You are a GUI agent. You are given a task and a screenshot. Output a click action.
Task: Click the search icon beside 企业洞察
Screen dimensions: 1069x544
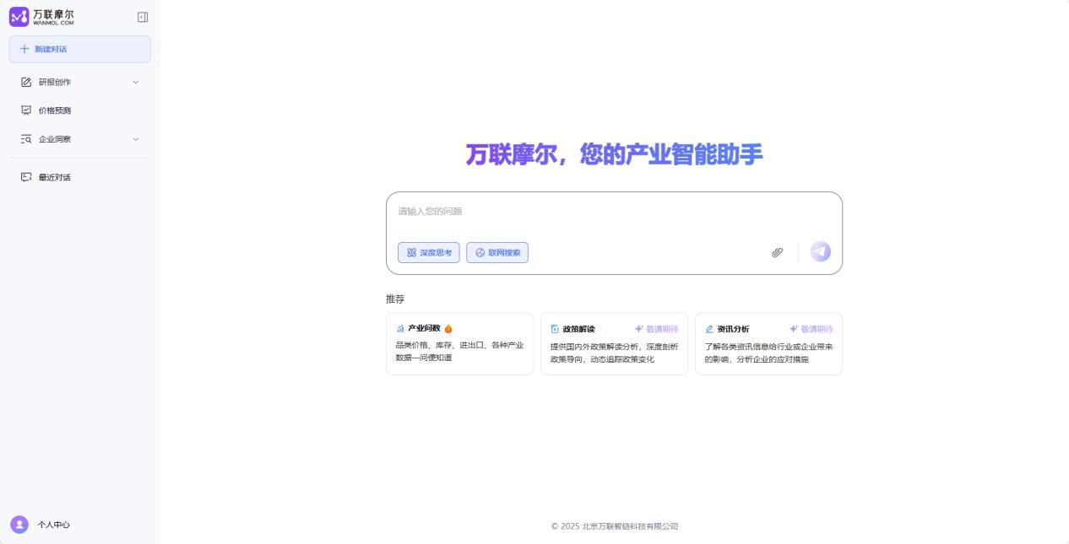point(25,139)
